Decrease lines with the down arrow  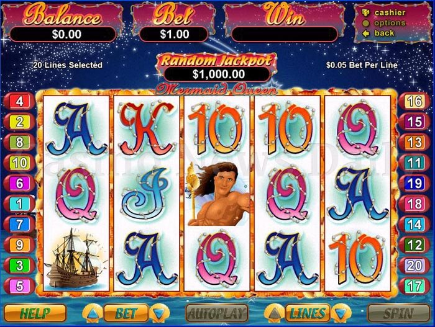(341, 313)
